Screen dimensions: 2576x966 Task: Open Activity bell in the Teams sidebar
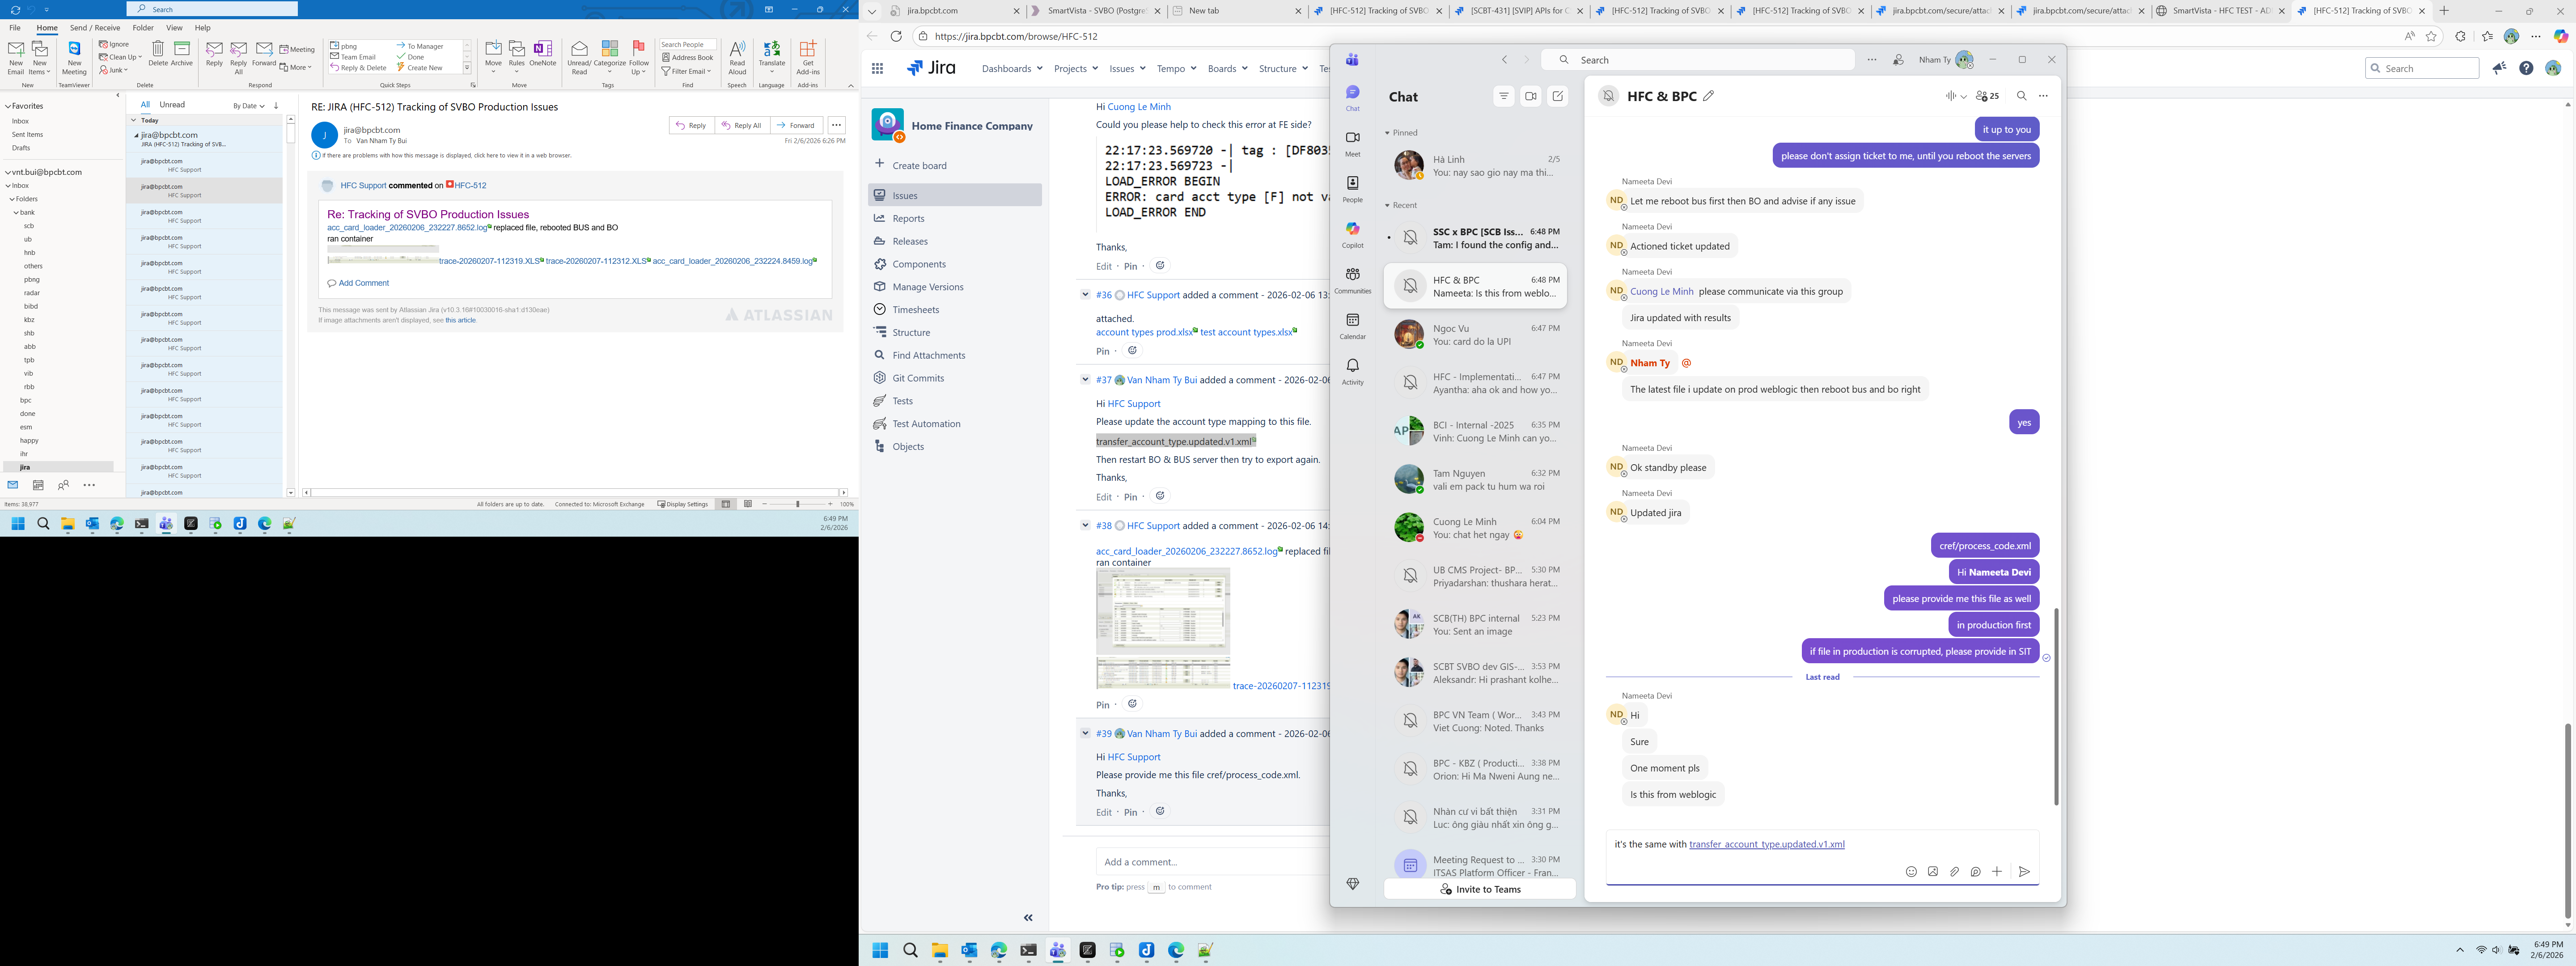[1352, 371]
